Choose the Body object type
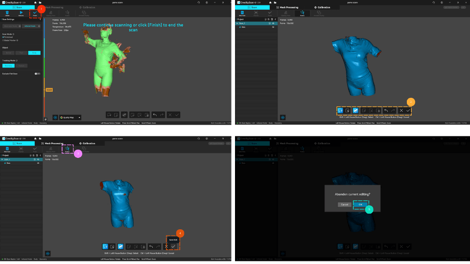 34,52
